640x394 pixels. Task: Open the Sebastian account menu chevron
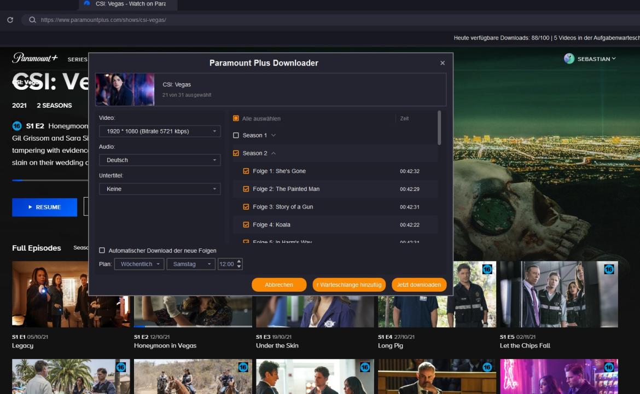point(613,59)
